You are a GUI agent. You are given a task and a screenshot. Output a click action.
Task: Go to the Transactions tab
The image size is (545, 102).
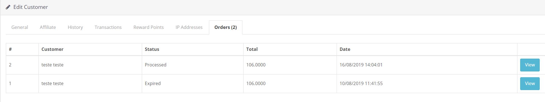click(108, 27)
